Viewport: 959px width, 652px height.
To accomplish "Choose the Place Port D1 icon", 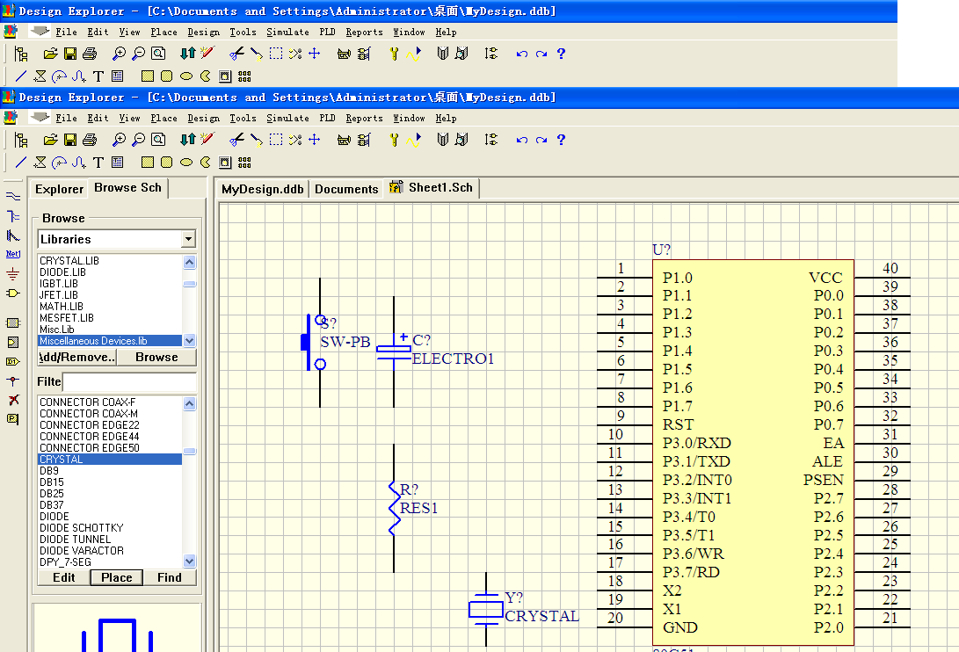I will click(12, 361).
